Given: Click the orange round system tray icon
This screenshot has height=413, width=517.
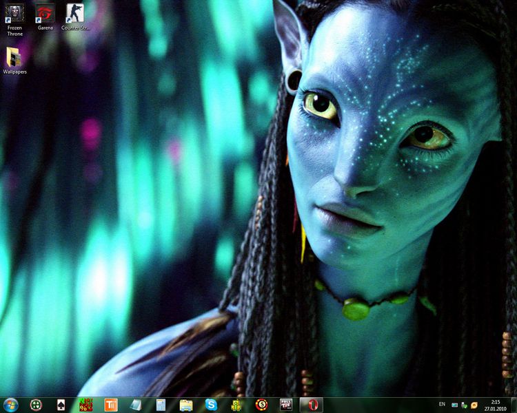Looking at the screenshot, I should coord(474,405).
